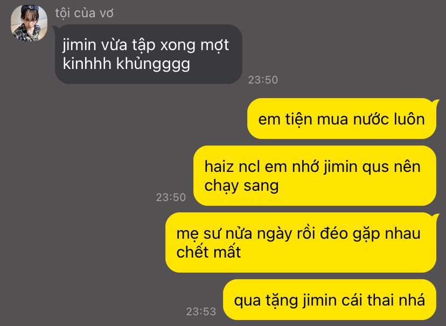Click the 23:53 timestamp at the bottom

click(201, 311)
